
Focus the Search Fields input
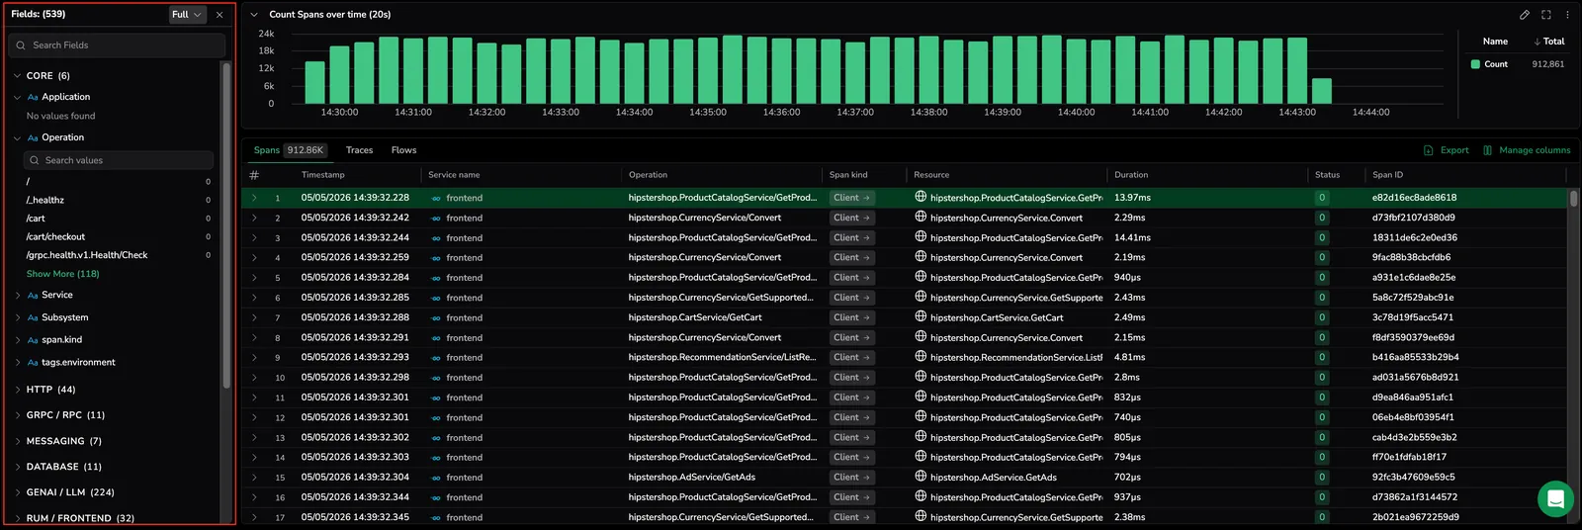(117, 45)
